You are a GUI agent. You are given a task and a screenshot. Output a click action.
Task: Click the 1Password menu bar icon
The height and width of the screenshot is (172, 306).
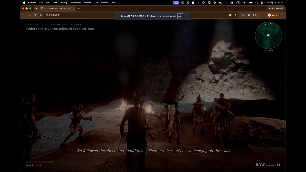pyautogui.click(x=188, y=3)
